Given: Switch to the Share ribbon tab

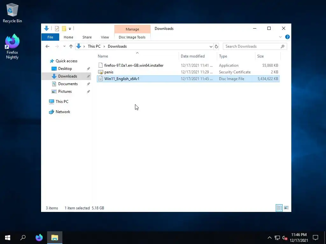Looking at the screenshot, I should (x=87, y=37).
